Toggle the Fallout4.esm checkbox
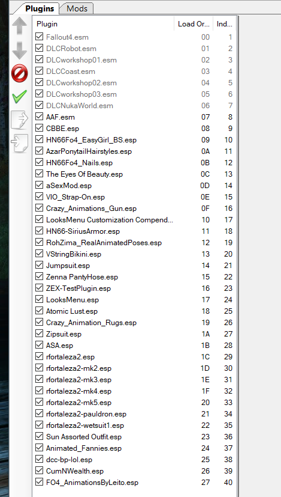281x497 pixels. pyautogui.click(x=39, y=37)
